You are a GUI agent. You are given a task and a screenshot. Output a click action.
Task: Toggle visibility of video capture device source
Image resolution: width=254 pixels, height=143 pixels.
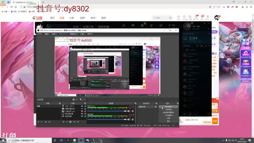[82, 109]
